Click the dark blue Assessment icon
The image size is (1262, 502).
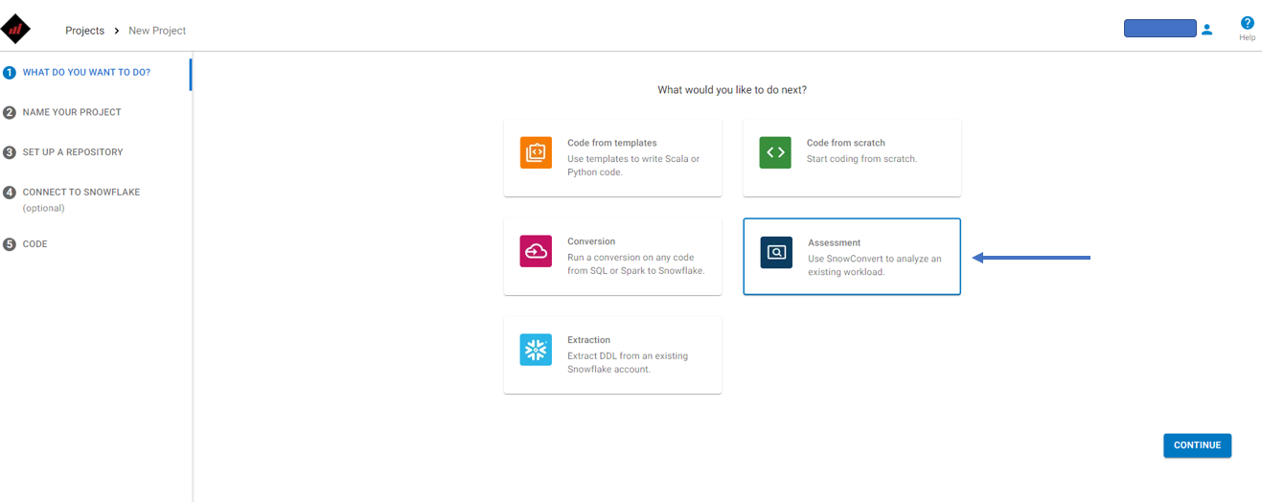click(x=776, y=253)
